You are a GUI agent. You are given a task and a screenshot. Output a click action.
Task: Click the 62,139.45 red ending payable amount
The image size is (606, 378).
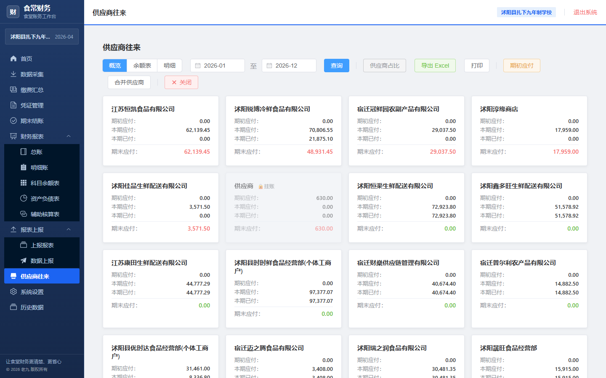click(x=197, y=152)
